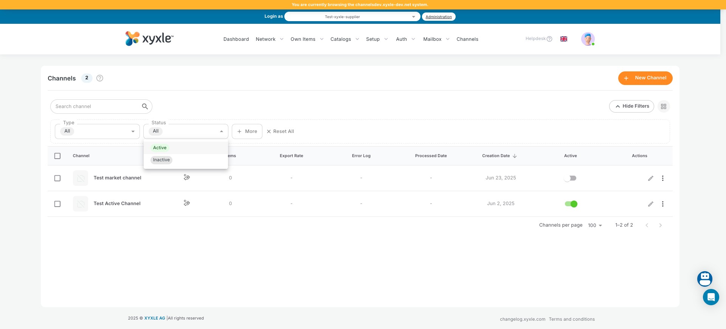Click the Administration link
726x329 pixels.
tap(439, 17)
